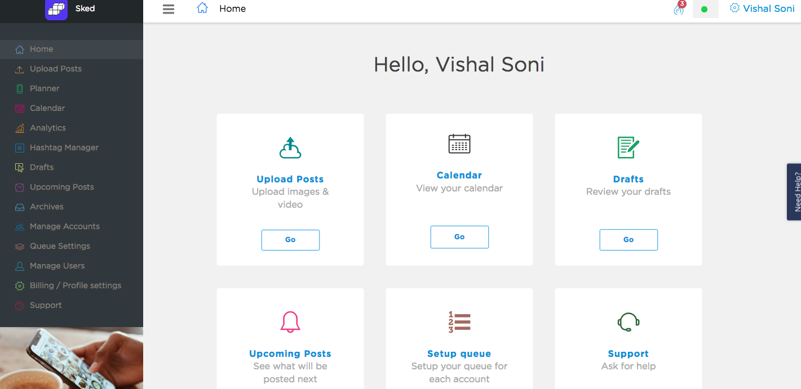Select Drafts in the sidebar menu
This screenshot has height=389, width=801.
(x=72, y=168)
